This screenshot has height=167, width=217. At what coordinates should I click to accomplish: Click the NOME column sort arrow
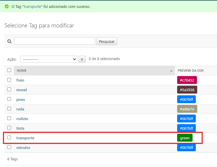pos(171,71)
